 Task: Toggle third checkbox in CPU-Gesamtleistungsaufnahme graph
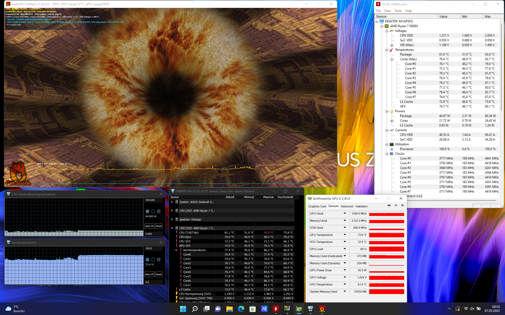coord(159,211)
